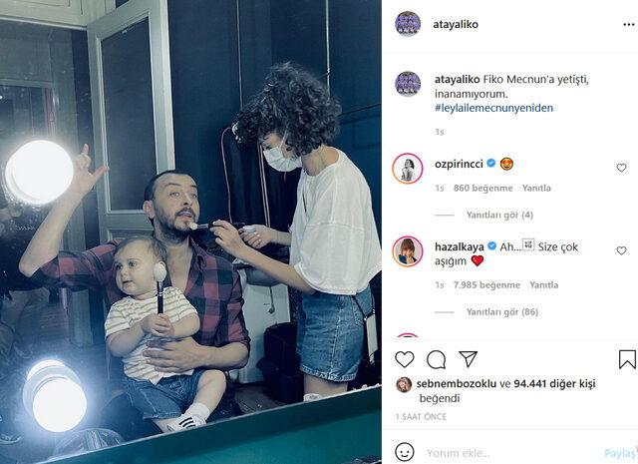Image resolution: width=638 pixels, height=464 pixels.
Task: Share post via paper plane icon
Action: pos(468,359)
